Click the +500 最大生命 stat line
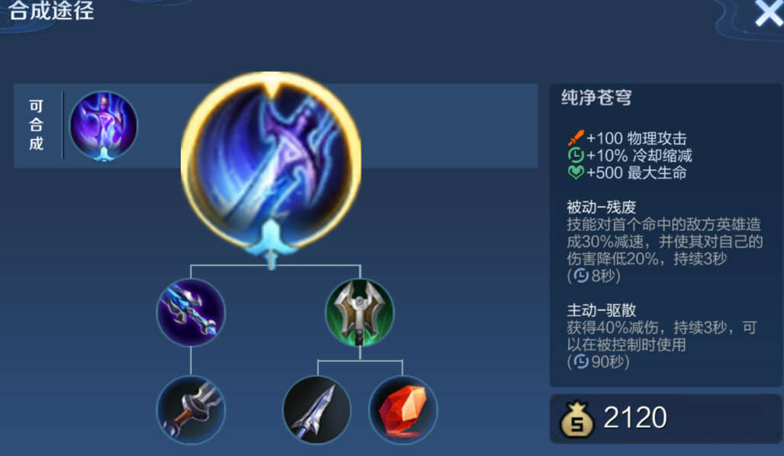 (627, 173)
